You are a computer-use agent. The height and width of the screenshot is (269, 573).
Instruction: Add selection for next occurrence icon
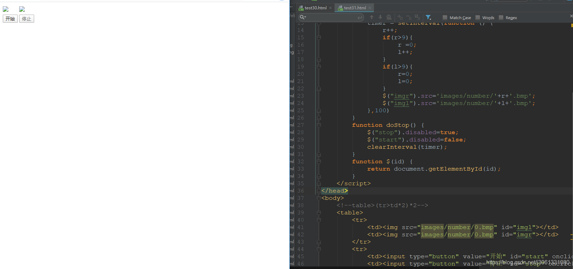pos(400,17)
